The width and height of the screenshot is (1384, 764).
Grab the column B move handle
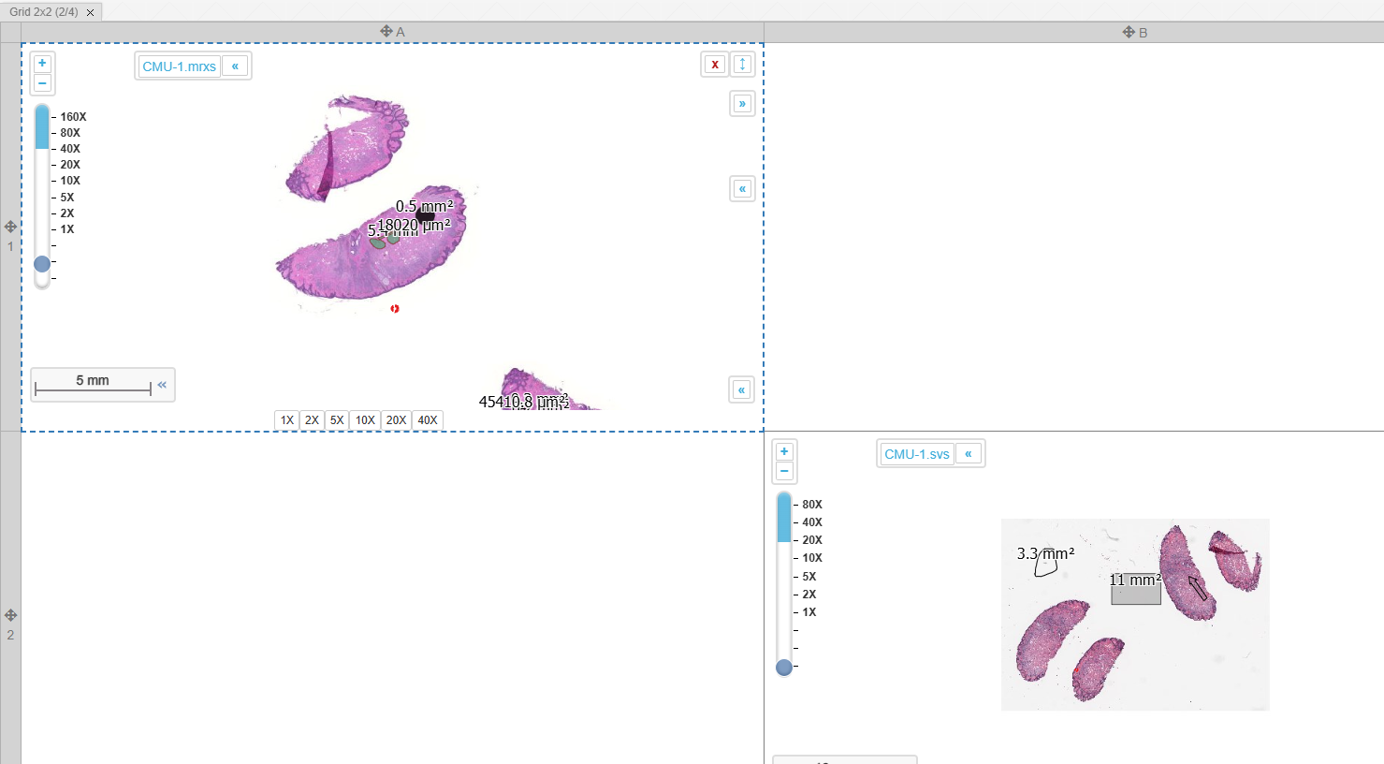pos(1128,32)
